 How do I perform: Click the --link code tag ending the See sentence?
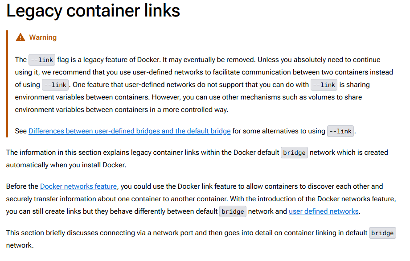click(340, 131)
